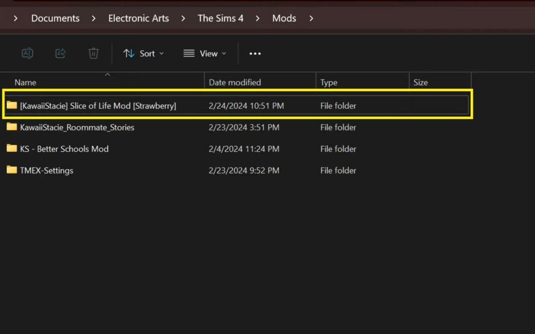Go to Documents in the breadcrumb path

pos(55,18)
